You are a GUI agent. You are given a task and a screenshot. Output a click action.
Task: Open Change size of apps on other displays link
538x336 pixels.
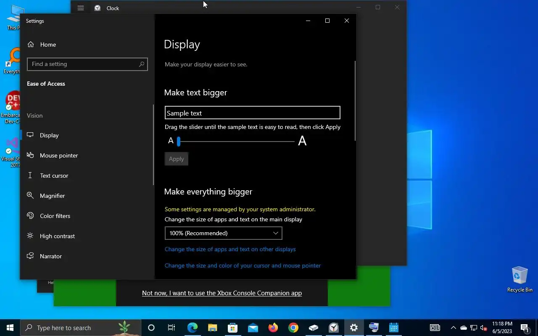click(230, 249)
